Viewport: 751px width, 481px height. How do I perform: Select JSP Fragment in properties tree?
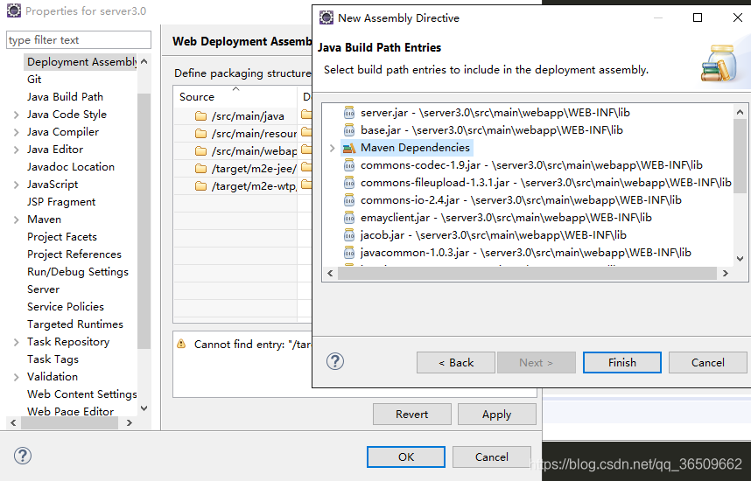pos(61,202)
